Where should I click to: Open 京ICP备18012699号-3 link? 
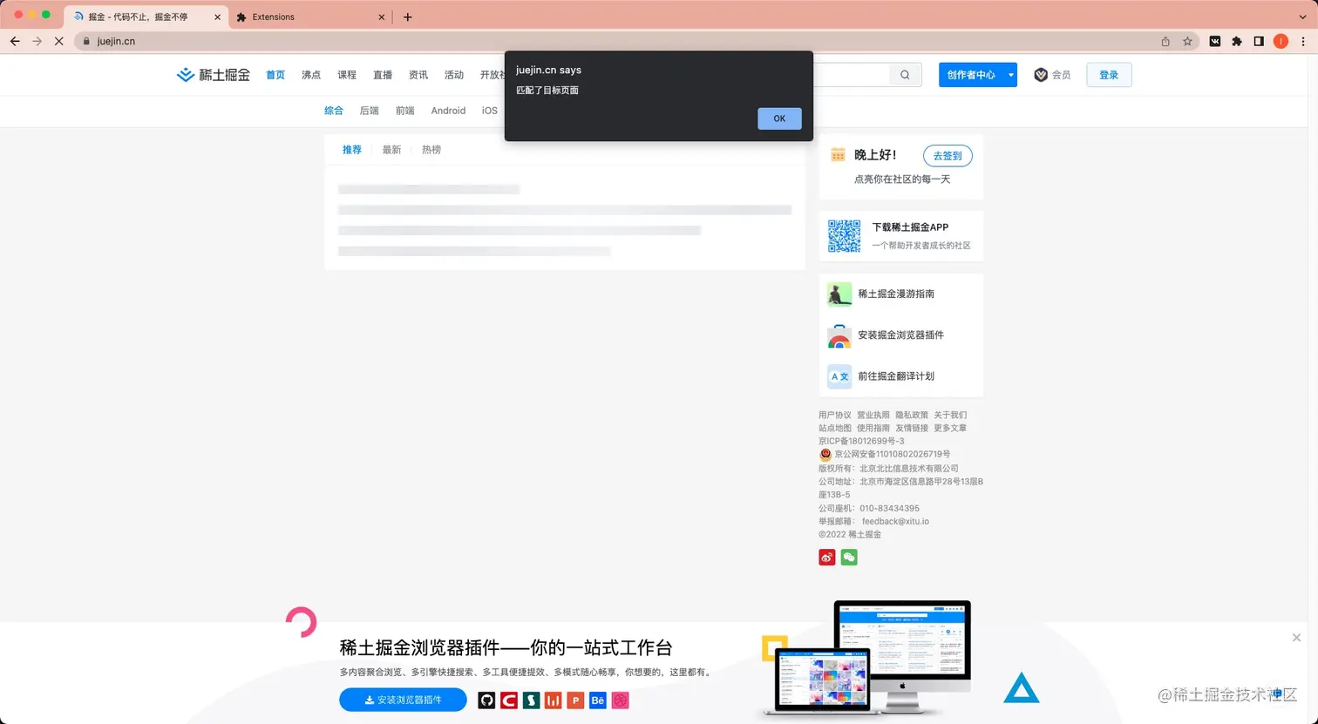pos(861,442)
